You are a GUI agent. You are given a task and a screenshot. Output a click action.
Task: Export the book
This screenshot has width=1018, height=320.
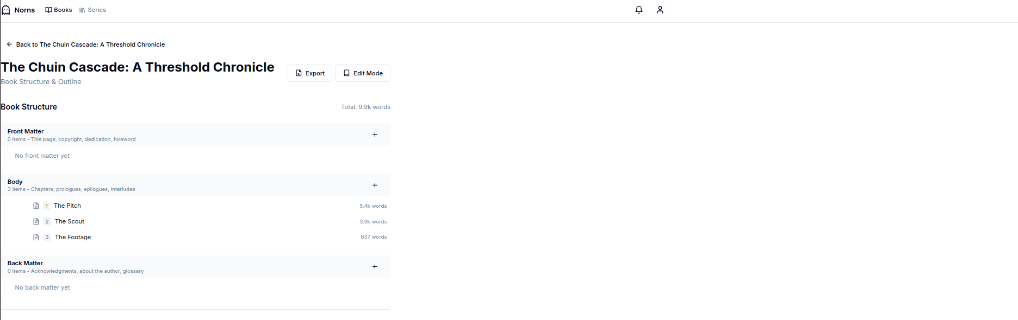coord(309,73)
